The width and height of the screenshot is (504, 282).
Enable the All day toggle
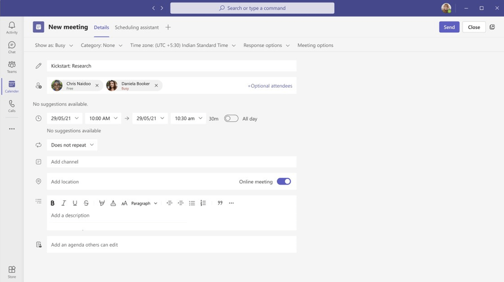[x=231, y=119]
